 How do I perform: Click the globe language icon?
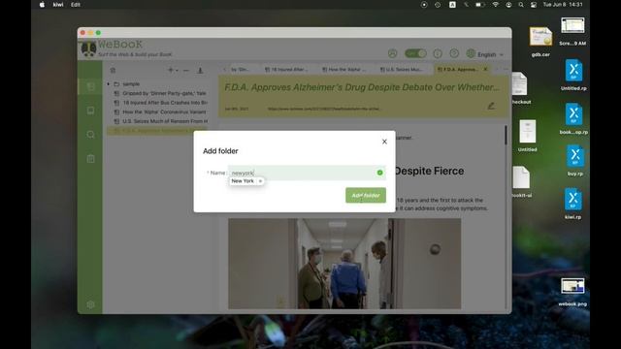(470, 53)
